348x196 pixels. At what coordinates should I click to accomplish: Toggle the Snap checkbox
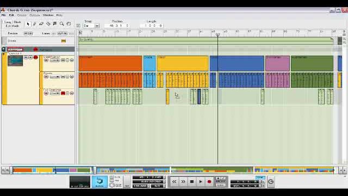click(78, 26)
